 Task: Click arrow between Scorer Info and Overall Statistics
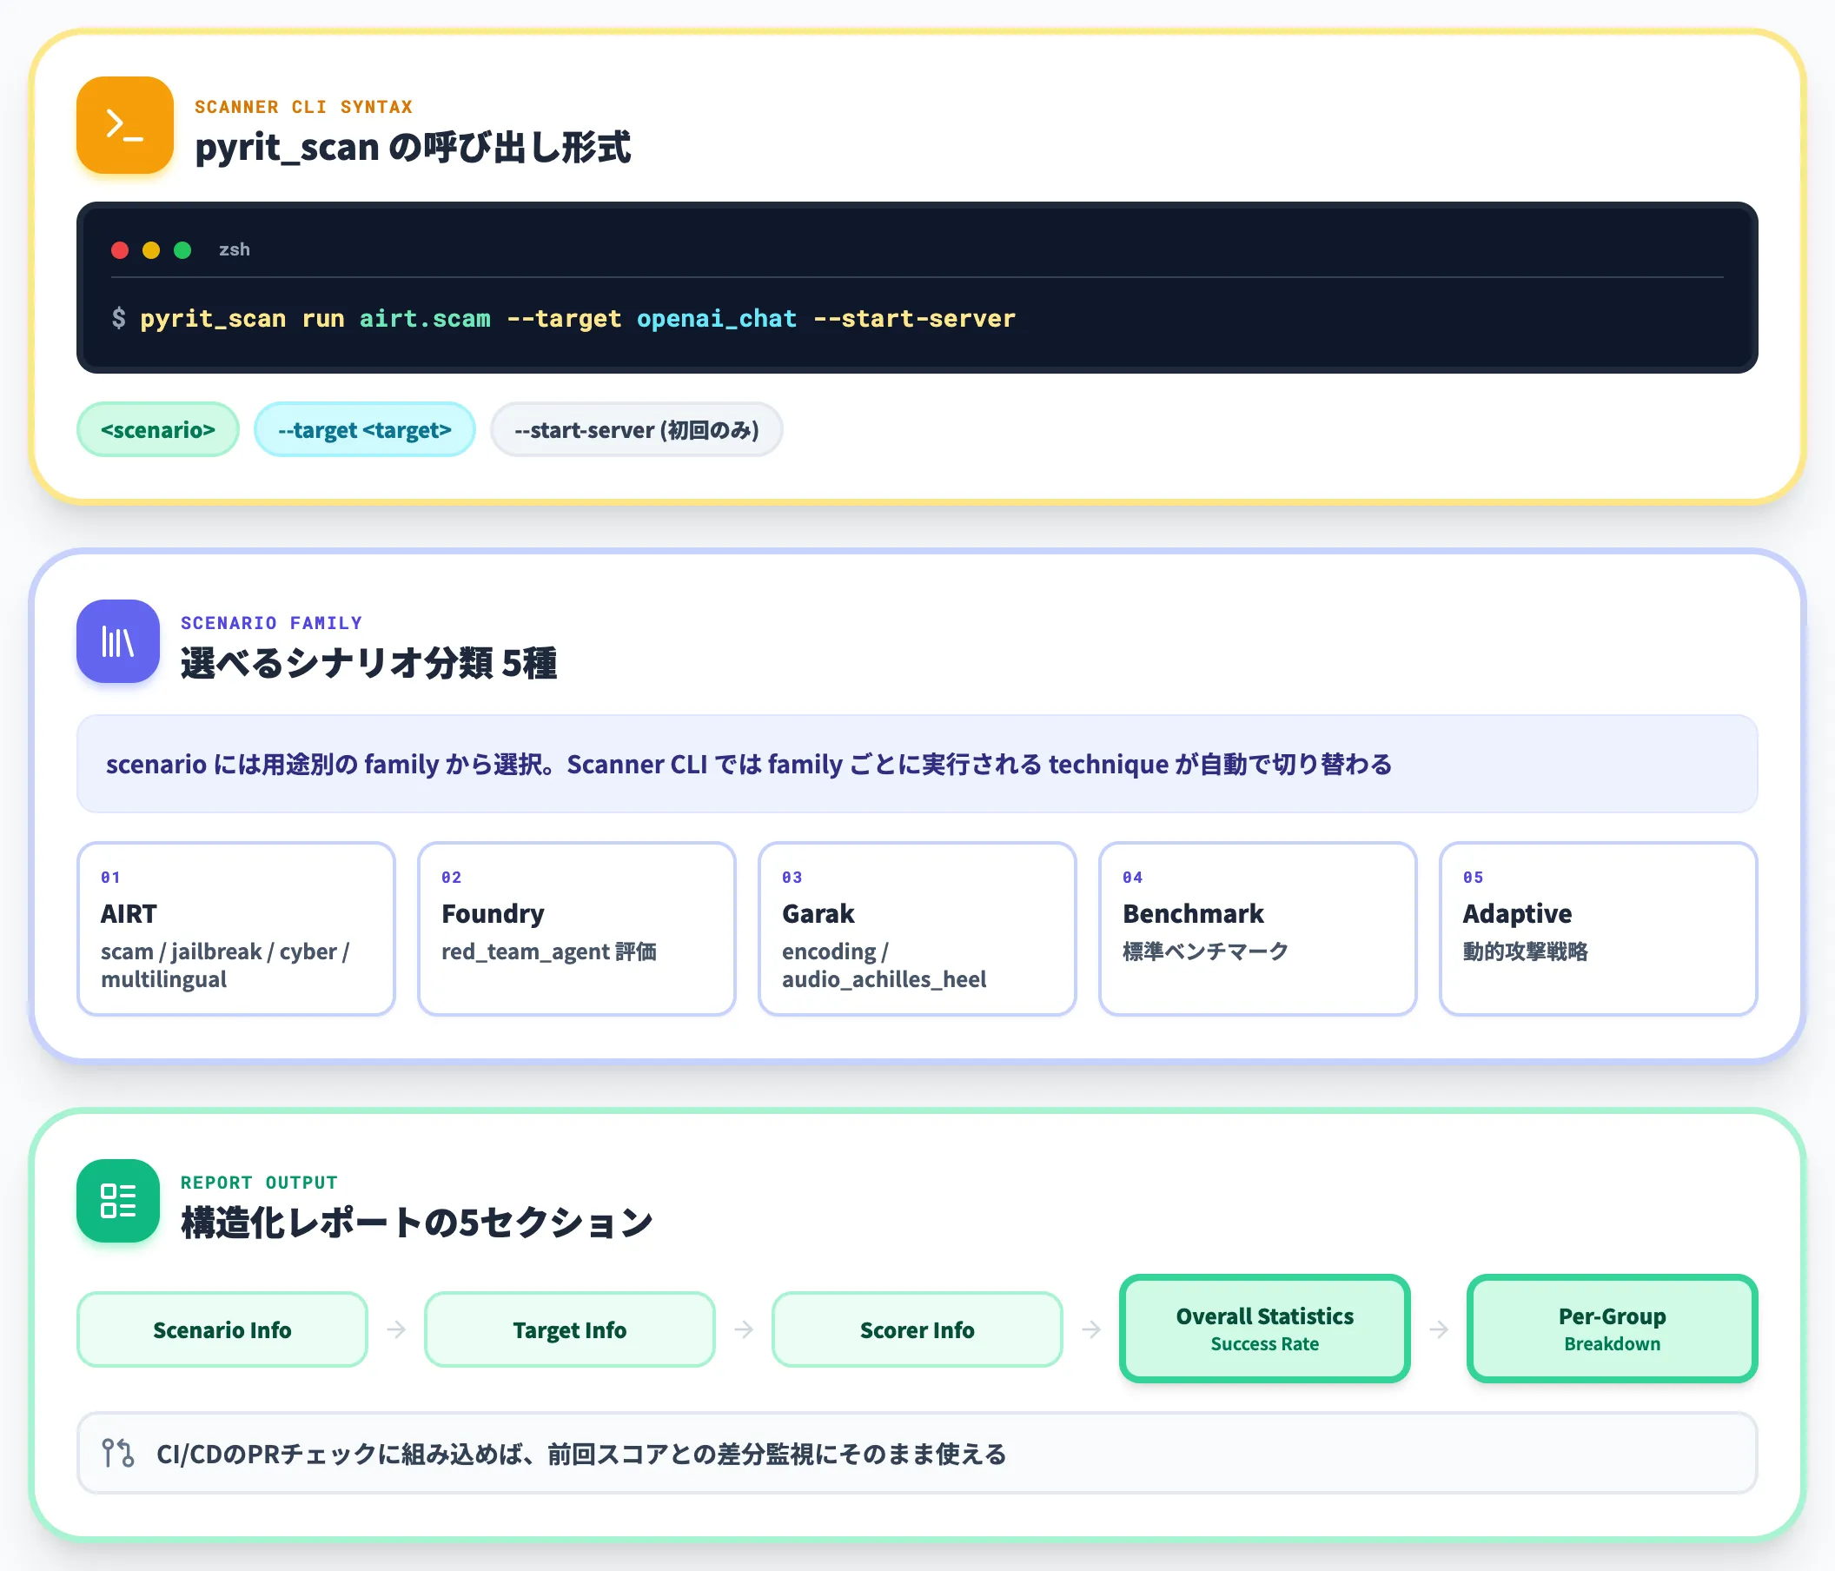pyautogui.click(x=1091, y=1329)
